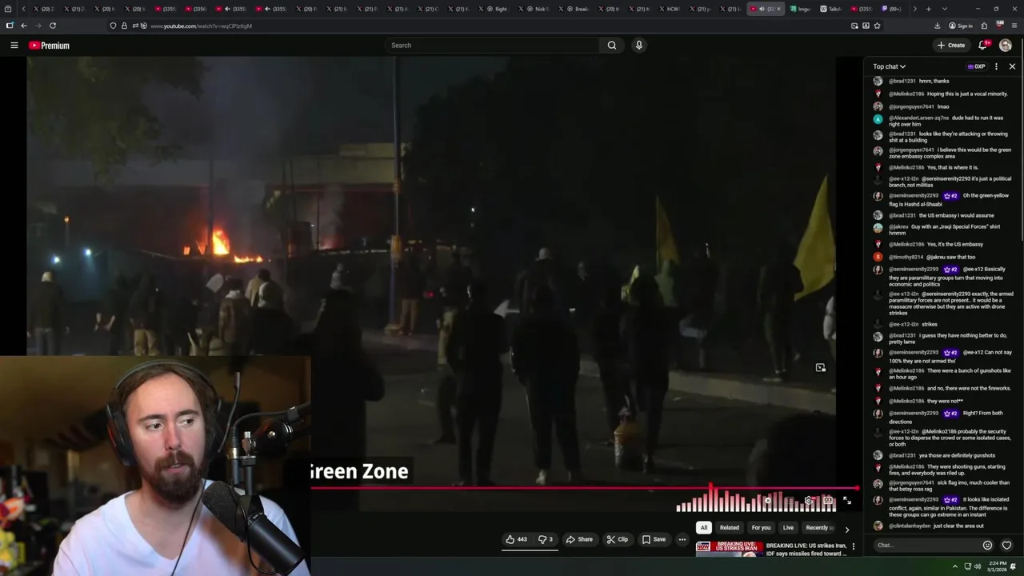This screenshot has width=1024, height=576.
Task: Click the Clip scissors button
Action: 617,539
